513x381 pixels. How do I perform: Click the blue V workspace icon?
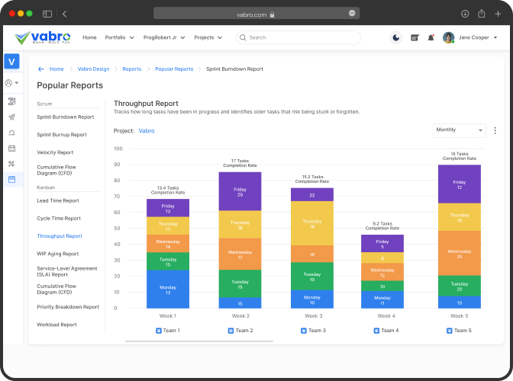(11, 62)
